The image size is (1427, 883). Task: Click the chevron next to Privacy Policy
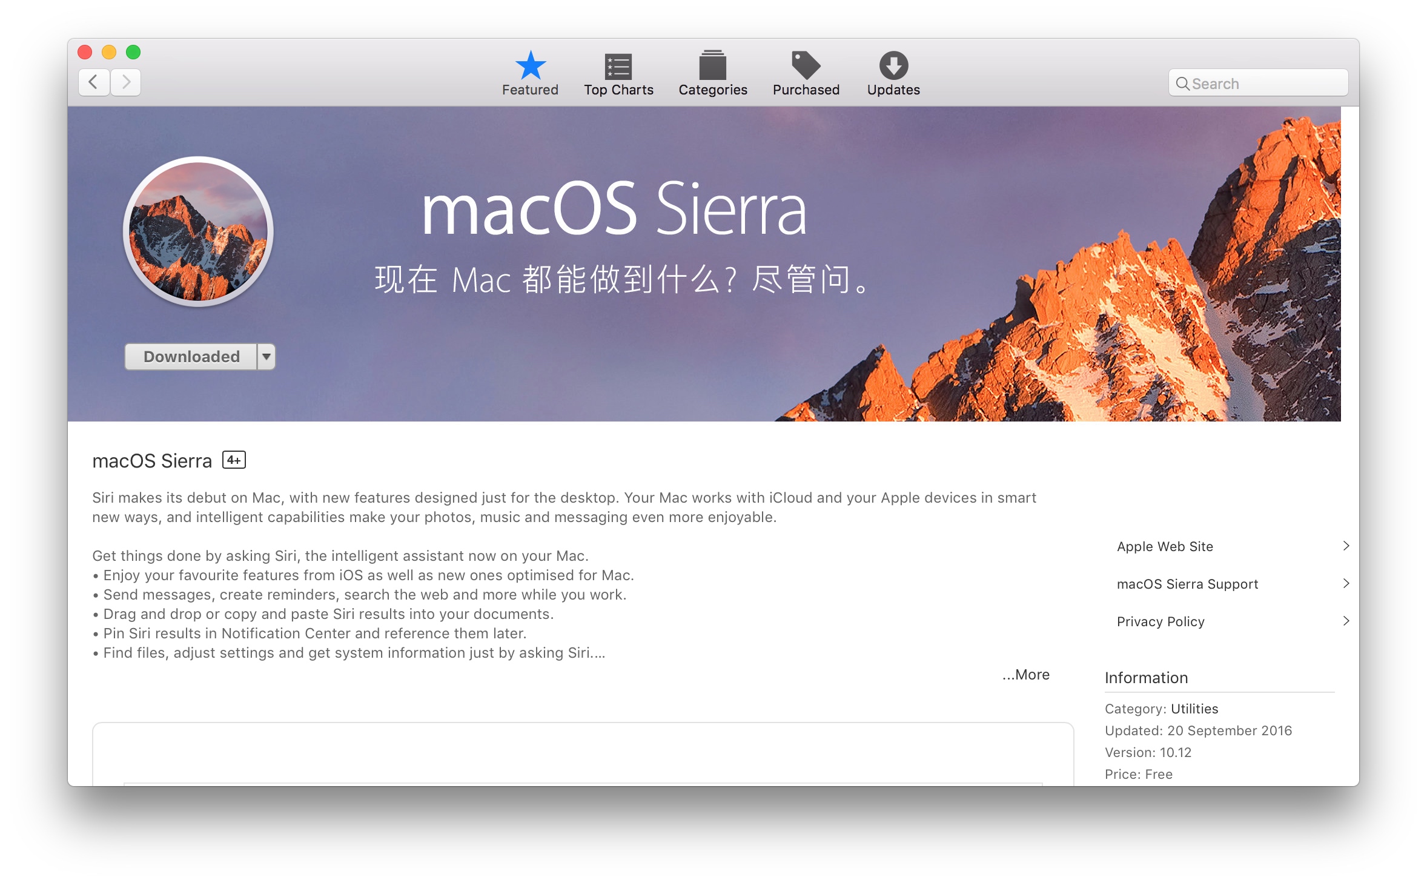click(1346, 621)
